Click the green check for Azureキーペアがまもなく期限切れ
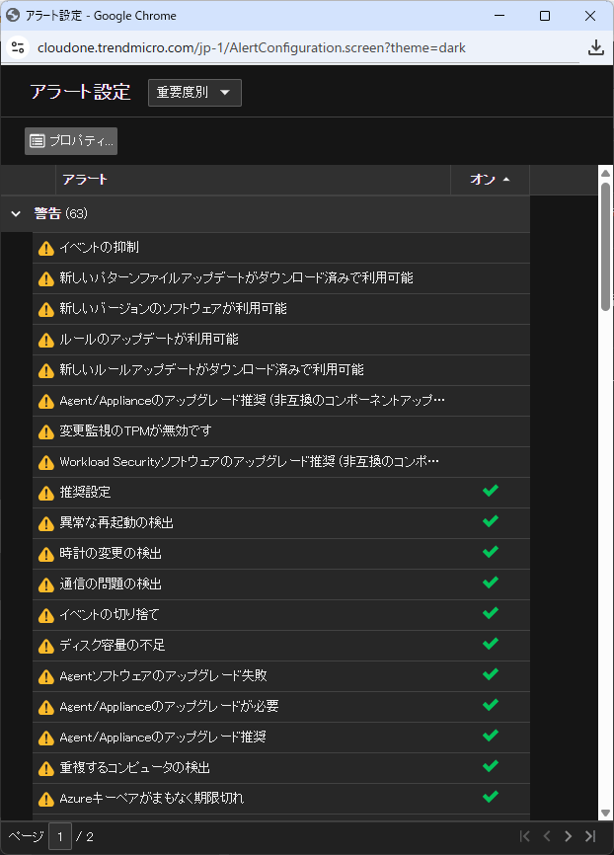The width and height of the screenshot is (614, 855). (x=491, y=797)
